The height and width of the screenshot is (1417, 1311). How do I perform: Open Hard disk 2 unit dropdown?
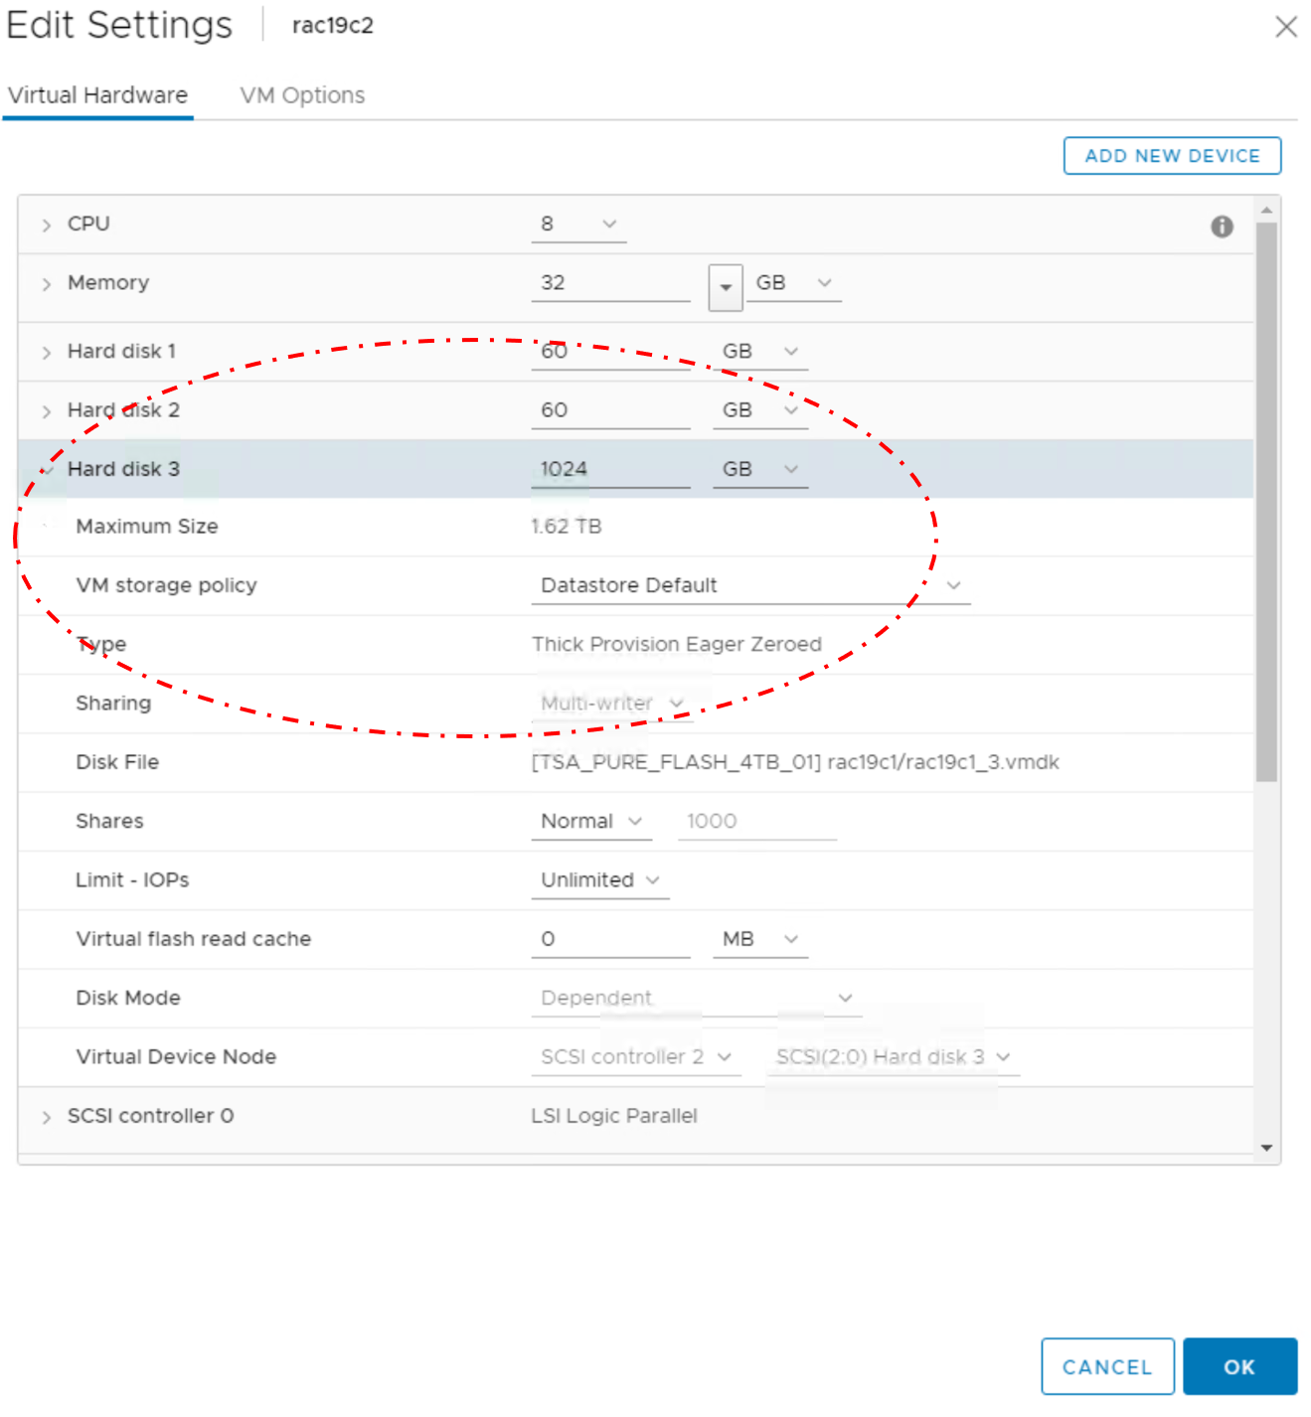[760, 410]
